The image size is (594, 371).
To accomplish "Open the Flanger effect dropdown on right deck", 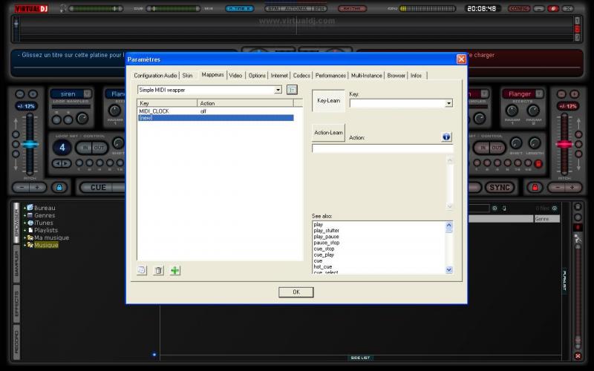I will [539, 93].
